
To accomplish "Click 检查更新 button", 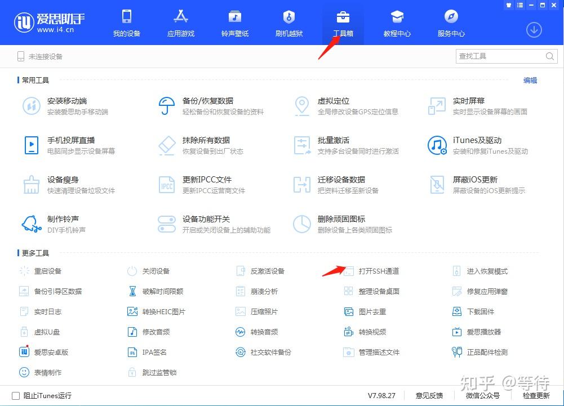I will click(536, 395).
